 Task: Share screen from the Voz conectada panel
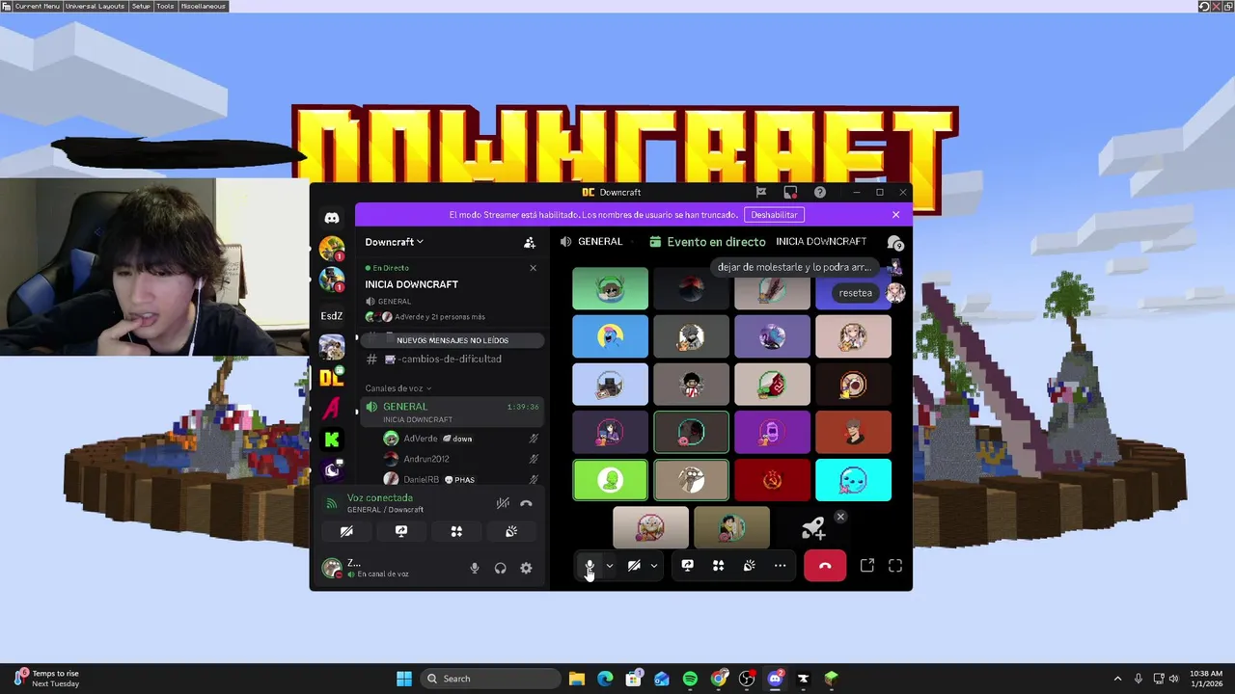pos(401,531)
